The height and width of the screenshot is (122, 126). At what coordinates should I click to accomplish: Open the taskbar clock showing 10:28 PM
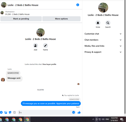coord(114,119)
